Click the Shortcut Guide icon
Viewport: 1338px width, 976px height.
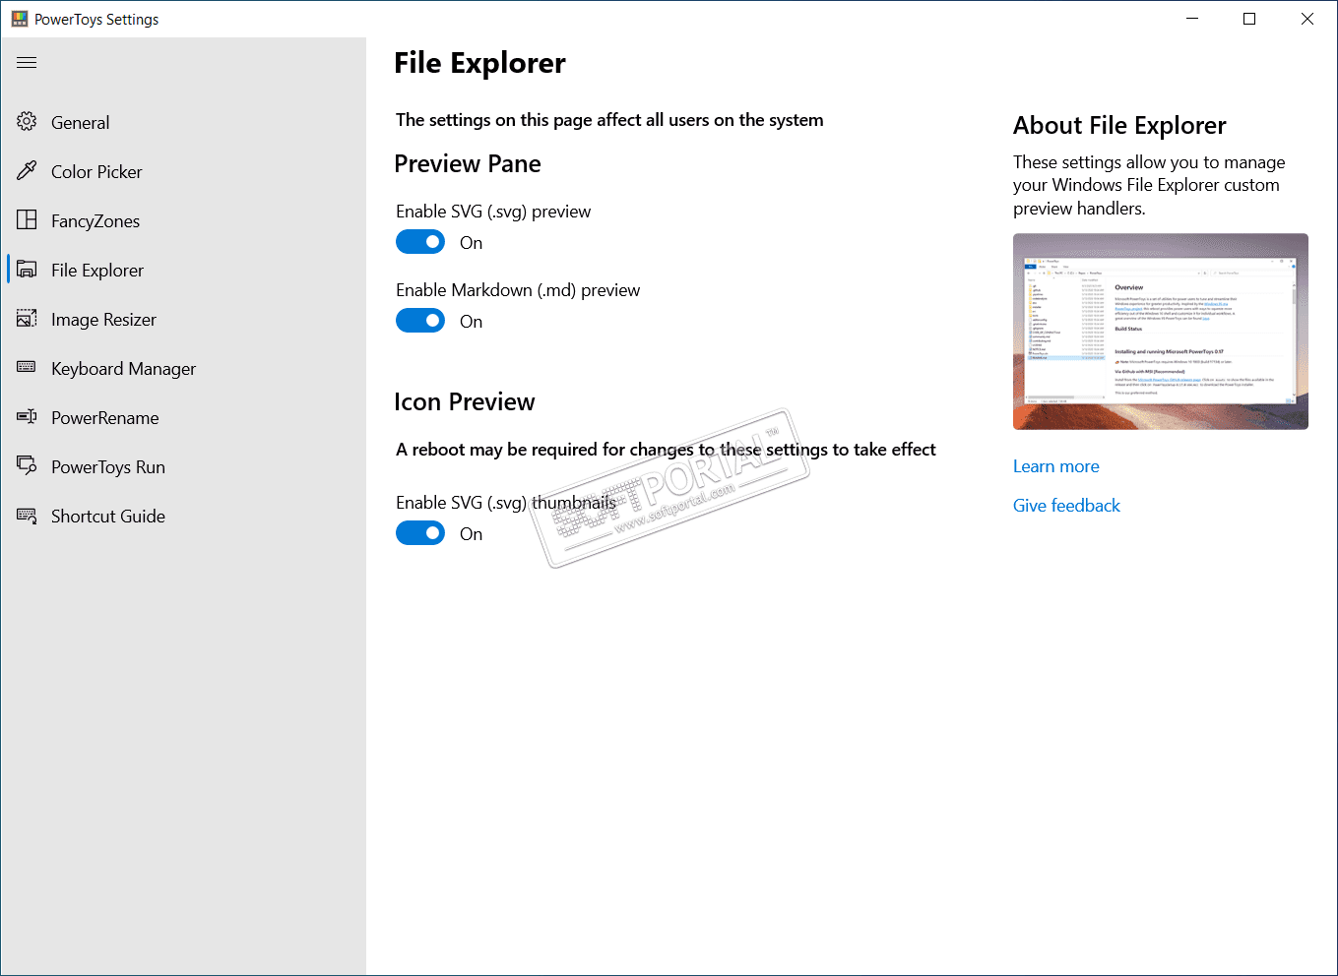(x=27, y=516)
